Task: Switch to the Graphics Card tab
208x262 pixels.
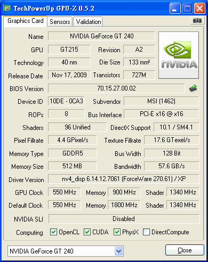Action: [x=26, y=21]
